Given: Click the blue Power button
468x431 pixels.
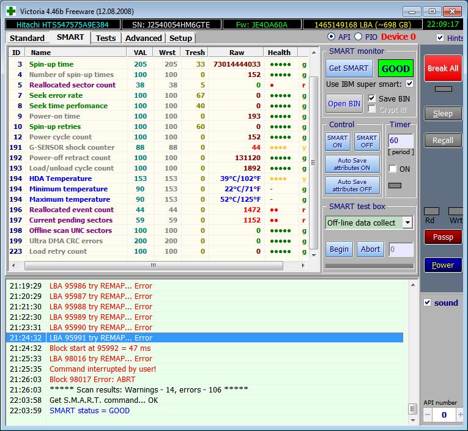Looking at the screenshot, I should tap(443, 265).
